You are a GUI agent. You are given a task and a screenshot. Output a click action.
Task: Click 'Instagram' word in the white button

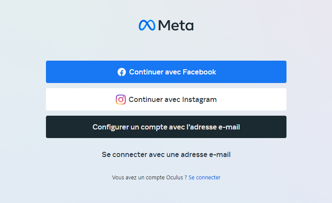tap(199, 99)
